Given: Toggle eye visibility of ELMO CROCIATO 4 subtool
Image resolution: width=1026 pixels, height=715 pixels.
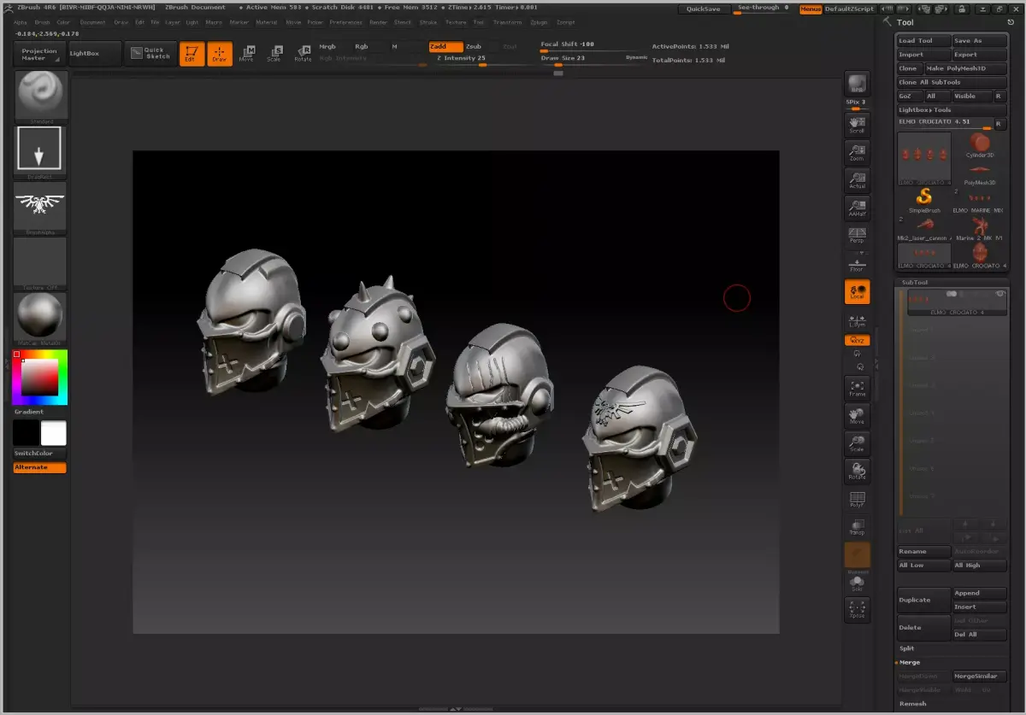Looking at the screenshot, I should [999, 294].
